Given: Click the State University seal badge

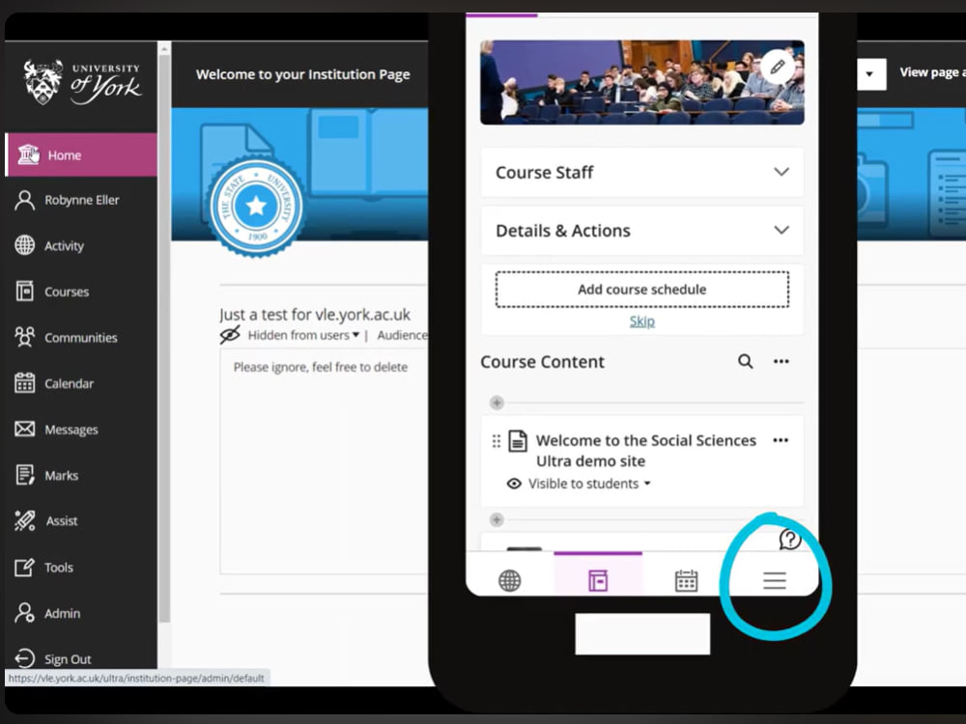Looking at the screenshot, I should (x=256, y=207).
